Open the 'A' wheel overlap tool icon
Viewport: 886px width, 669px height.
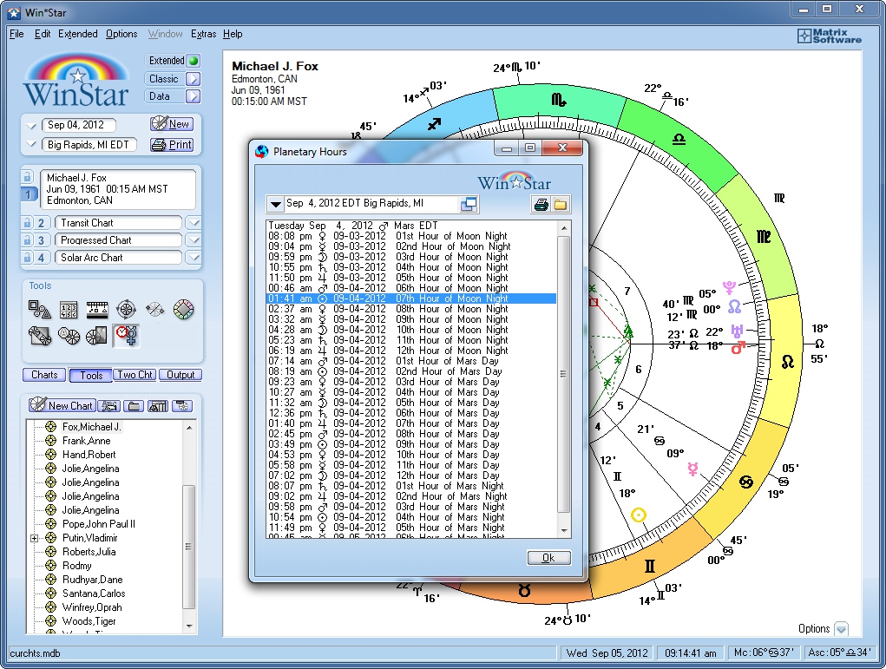pos(69,336)
